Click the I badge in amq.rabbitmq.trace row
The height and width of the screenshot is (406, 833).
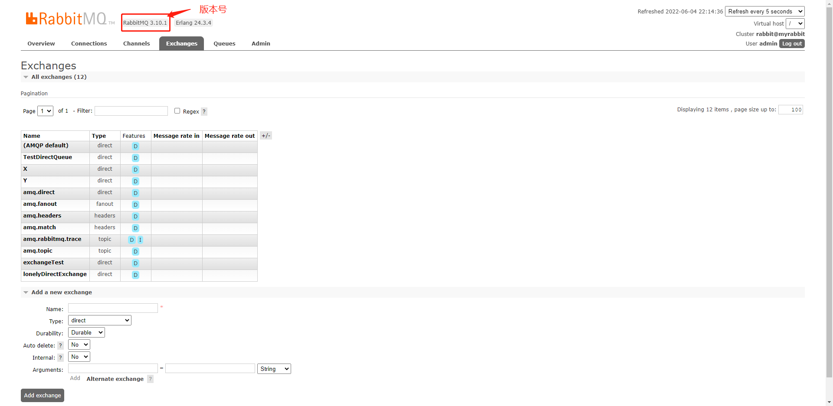point(140,240)
